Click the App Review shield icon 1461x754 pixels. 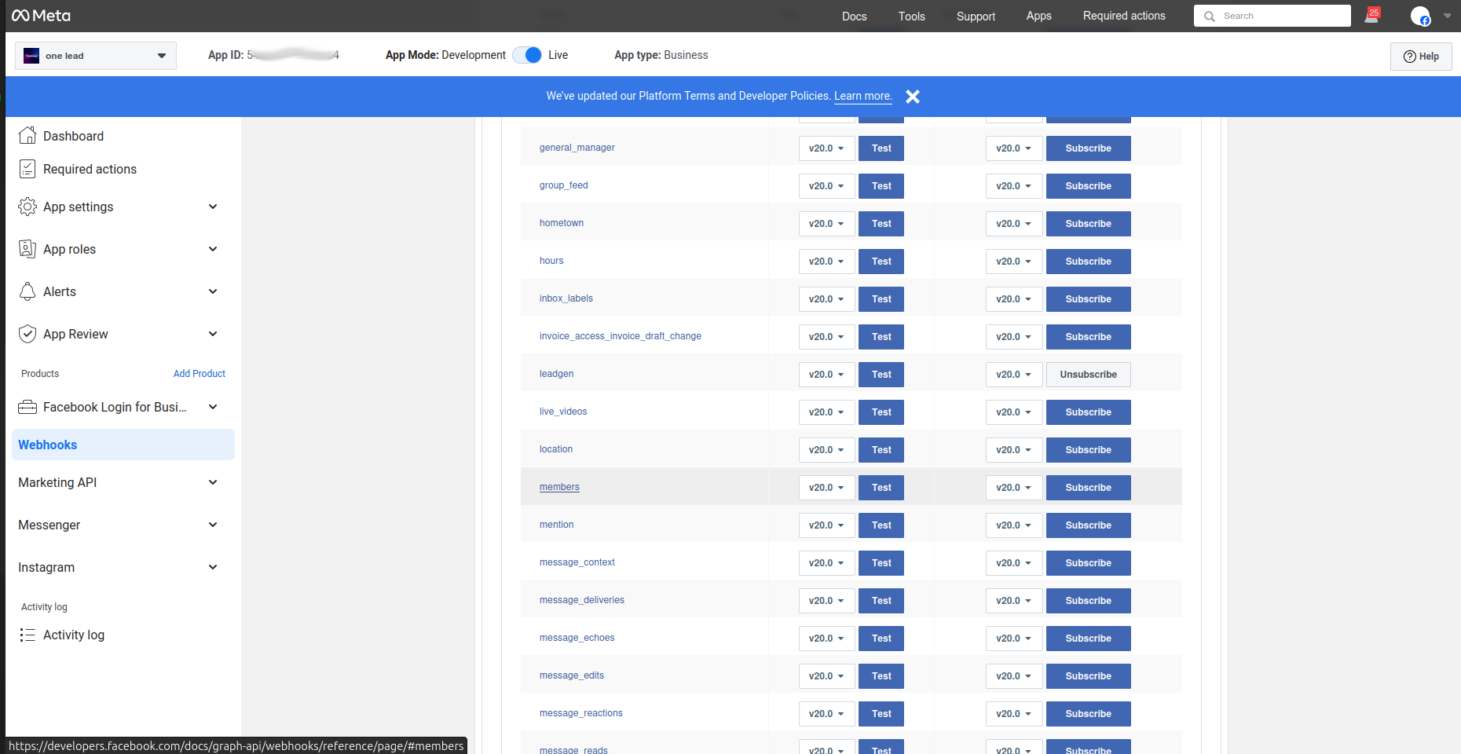27,334
